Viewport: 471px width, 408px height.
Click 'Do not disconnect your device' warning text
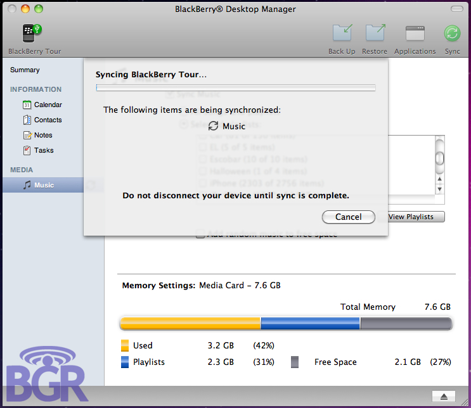pyautogui.click(x=236, y=195)
